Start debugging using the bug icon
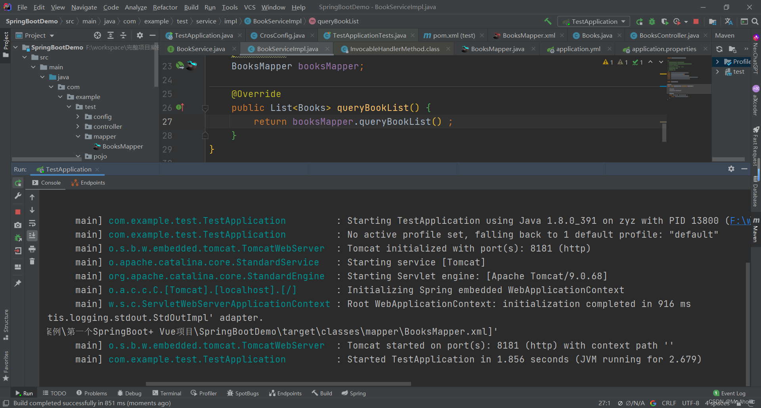The width and height of the screenshot is (761, 408). click(652, 21)
